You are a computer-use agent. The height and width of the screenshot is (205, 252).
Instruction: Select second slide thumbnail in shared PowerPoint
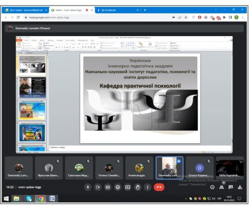coord(32,87)
